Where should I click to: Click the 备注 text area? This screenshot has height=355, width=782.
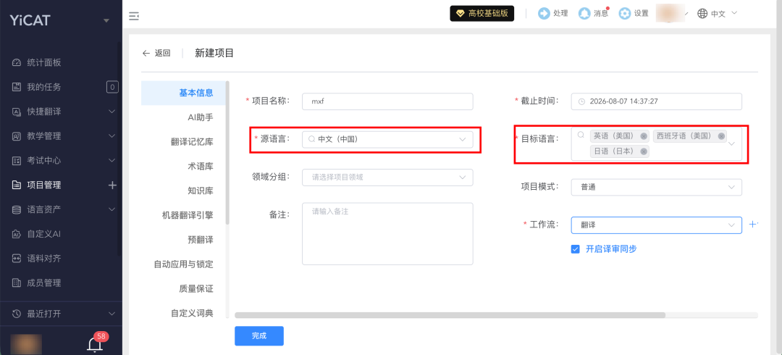387,234
